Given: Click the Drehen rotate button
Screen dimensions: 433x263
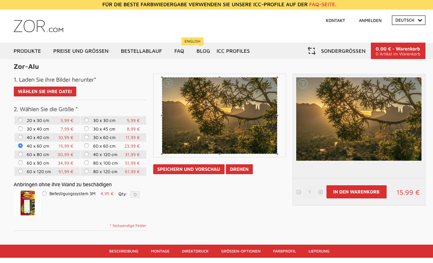Looking at the screenshot, I should coord(239,169).
